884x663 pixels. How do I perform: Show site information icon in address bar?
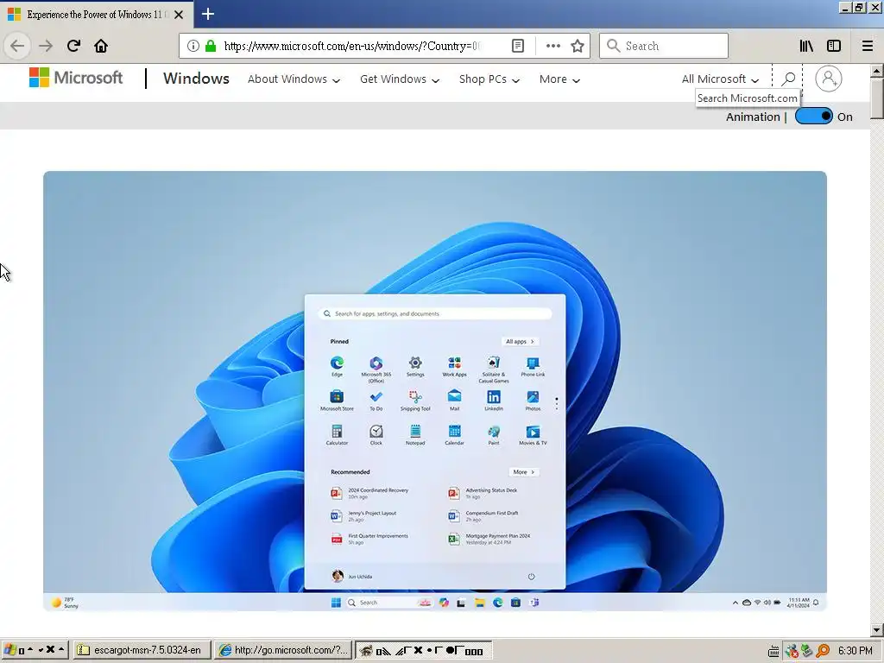tap(193, 46)
